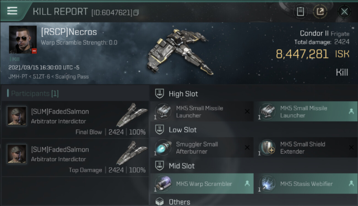Screen dimensions: 358x206
Task: Select the MK5 Stasis Webifier module
Action: [306, 184]
